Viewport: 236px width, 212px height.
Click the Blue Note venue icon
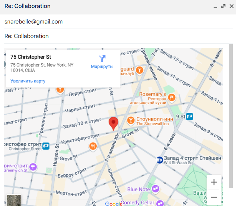click(x=156, y=188)
